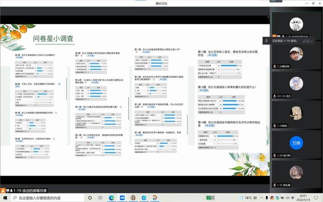Click the 万炳 blue avatar participant tile
The image size is (323, 202).
(x=296, y=143)
